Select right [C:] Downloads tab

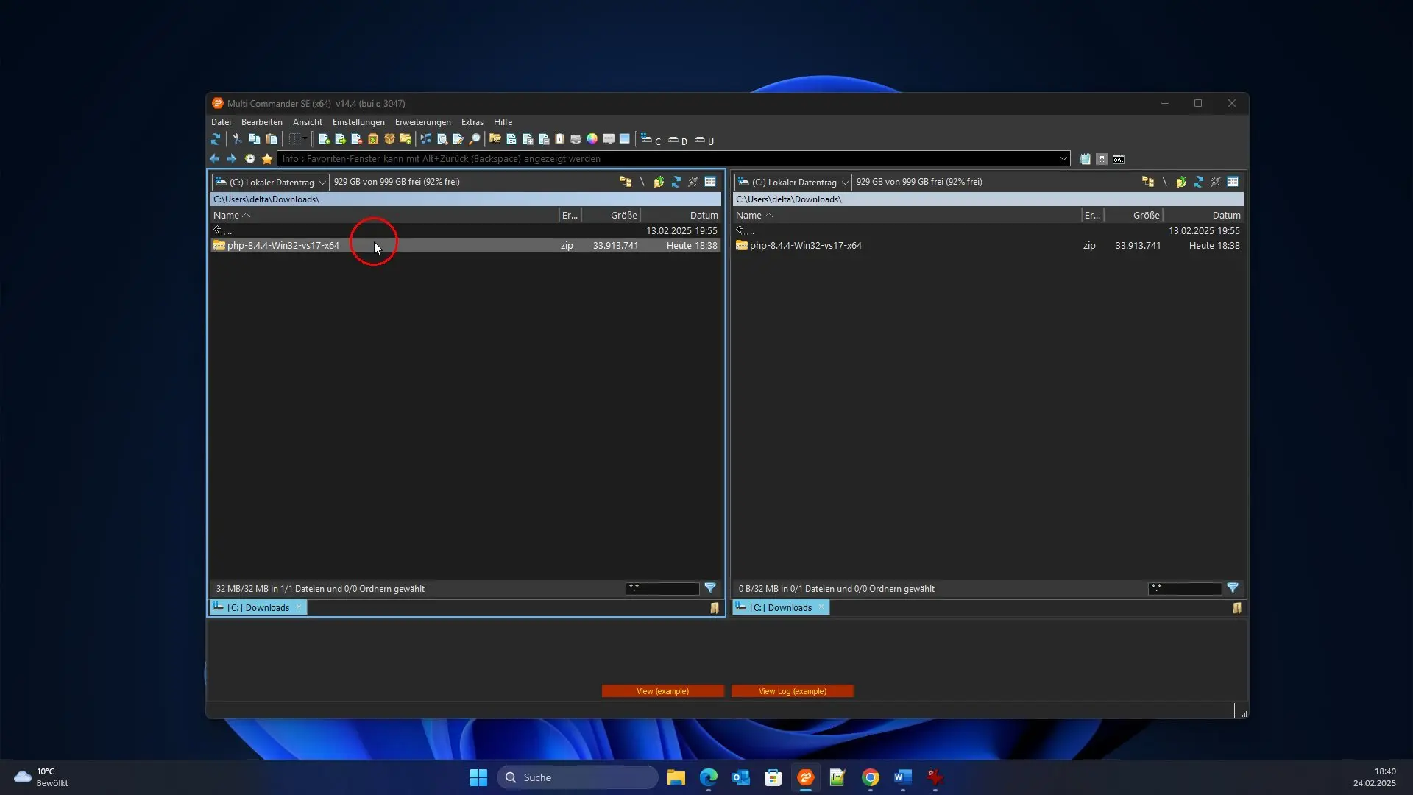pyautogui.click(x=781, y=607)
